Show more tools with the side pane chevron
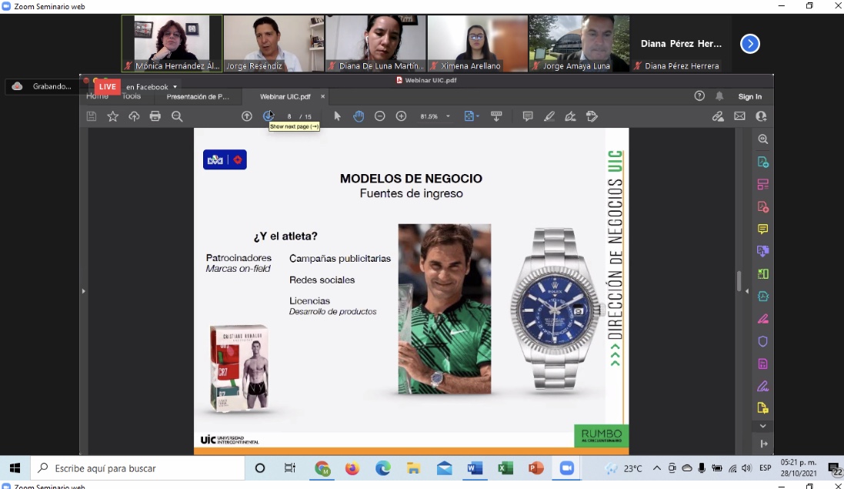The image size is (844, 489). (x=762, y=426)
